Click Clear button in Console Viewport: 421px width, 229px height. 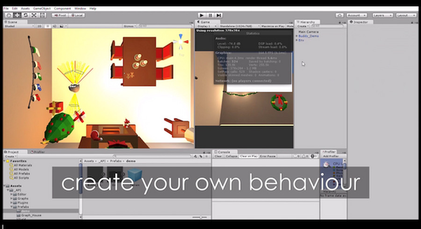click(218, 156)
